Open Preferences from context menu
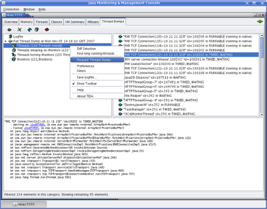 coord(97,66)
